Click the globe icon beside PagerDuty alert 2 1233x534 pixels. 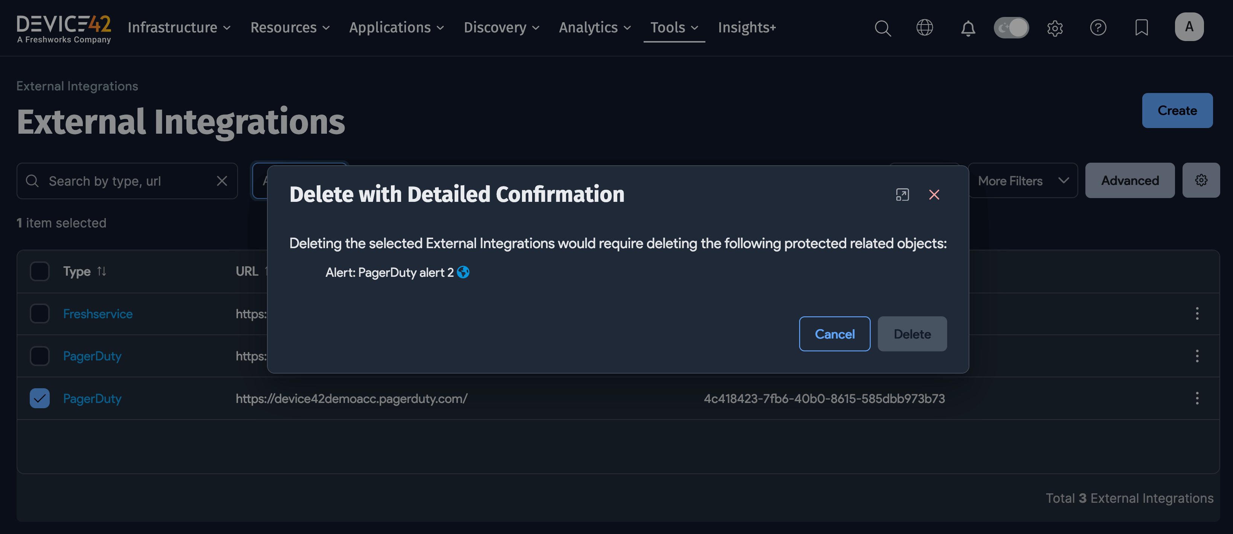coord(462,272)
